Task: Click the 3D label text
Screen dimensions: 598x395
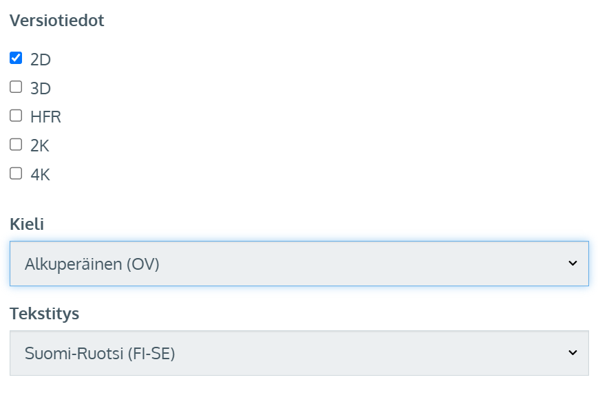Action: pyautogui.click(x=41, y=89)
